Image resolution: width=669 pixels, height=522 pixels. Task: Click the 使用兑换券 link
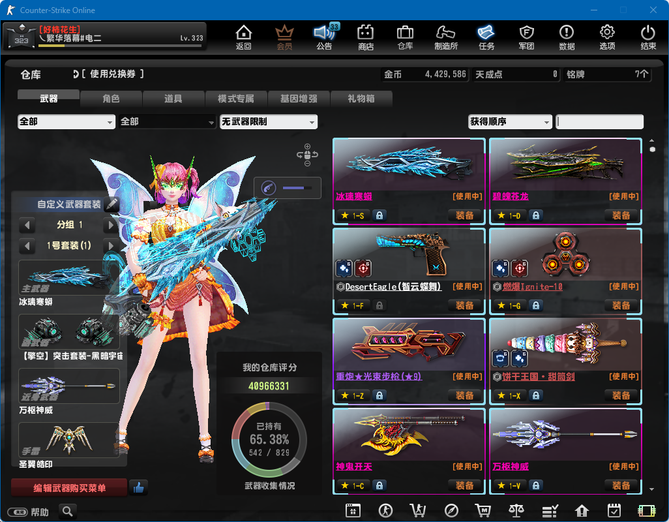(112, 74)
